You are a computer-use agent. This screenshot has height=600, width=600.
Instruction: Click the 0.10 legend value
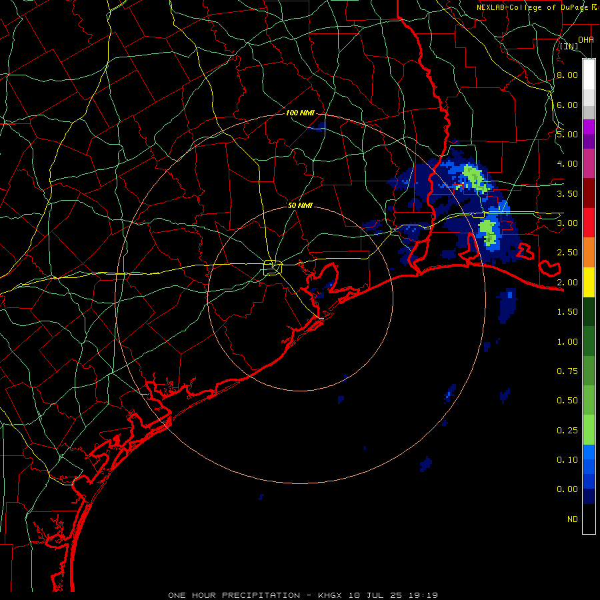click(x=567, y=460)
